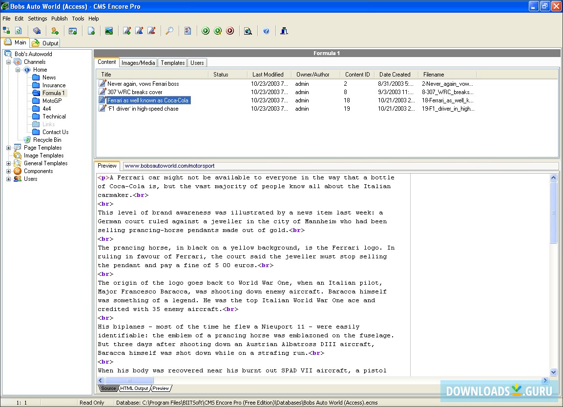
Task: Click the Exit door toolbar icon
Action: pyautogui.click(x=284, y=30)
